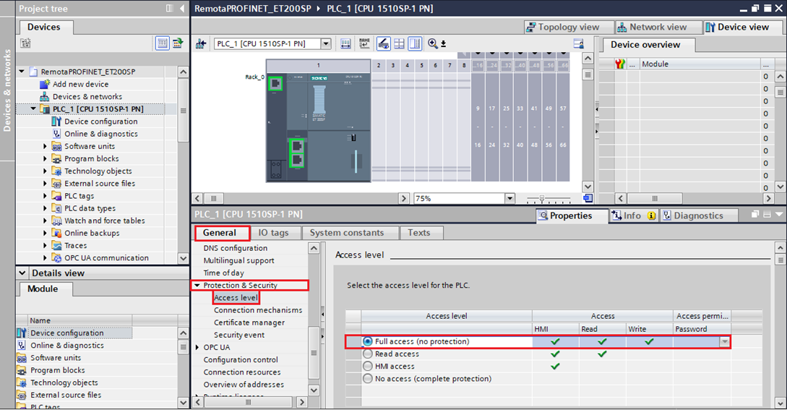Select the HMI access radio button

(x=369, y=367)
